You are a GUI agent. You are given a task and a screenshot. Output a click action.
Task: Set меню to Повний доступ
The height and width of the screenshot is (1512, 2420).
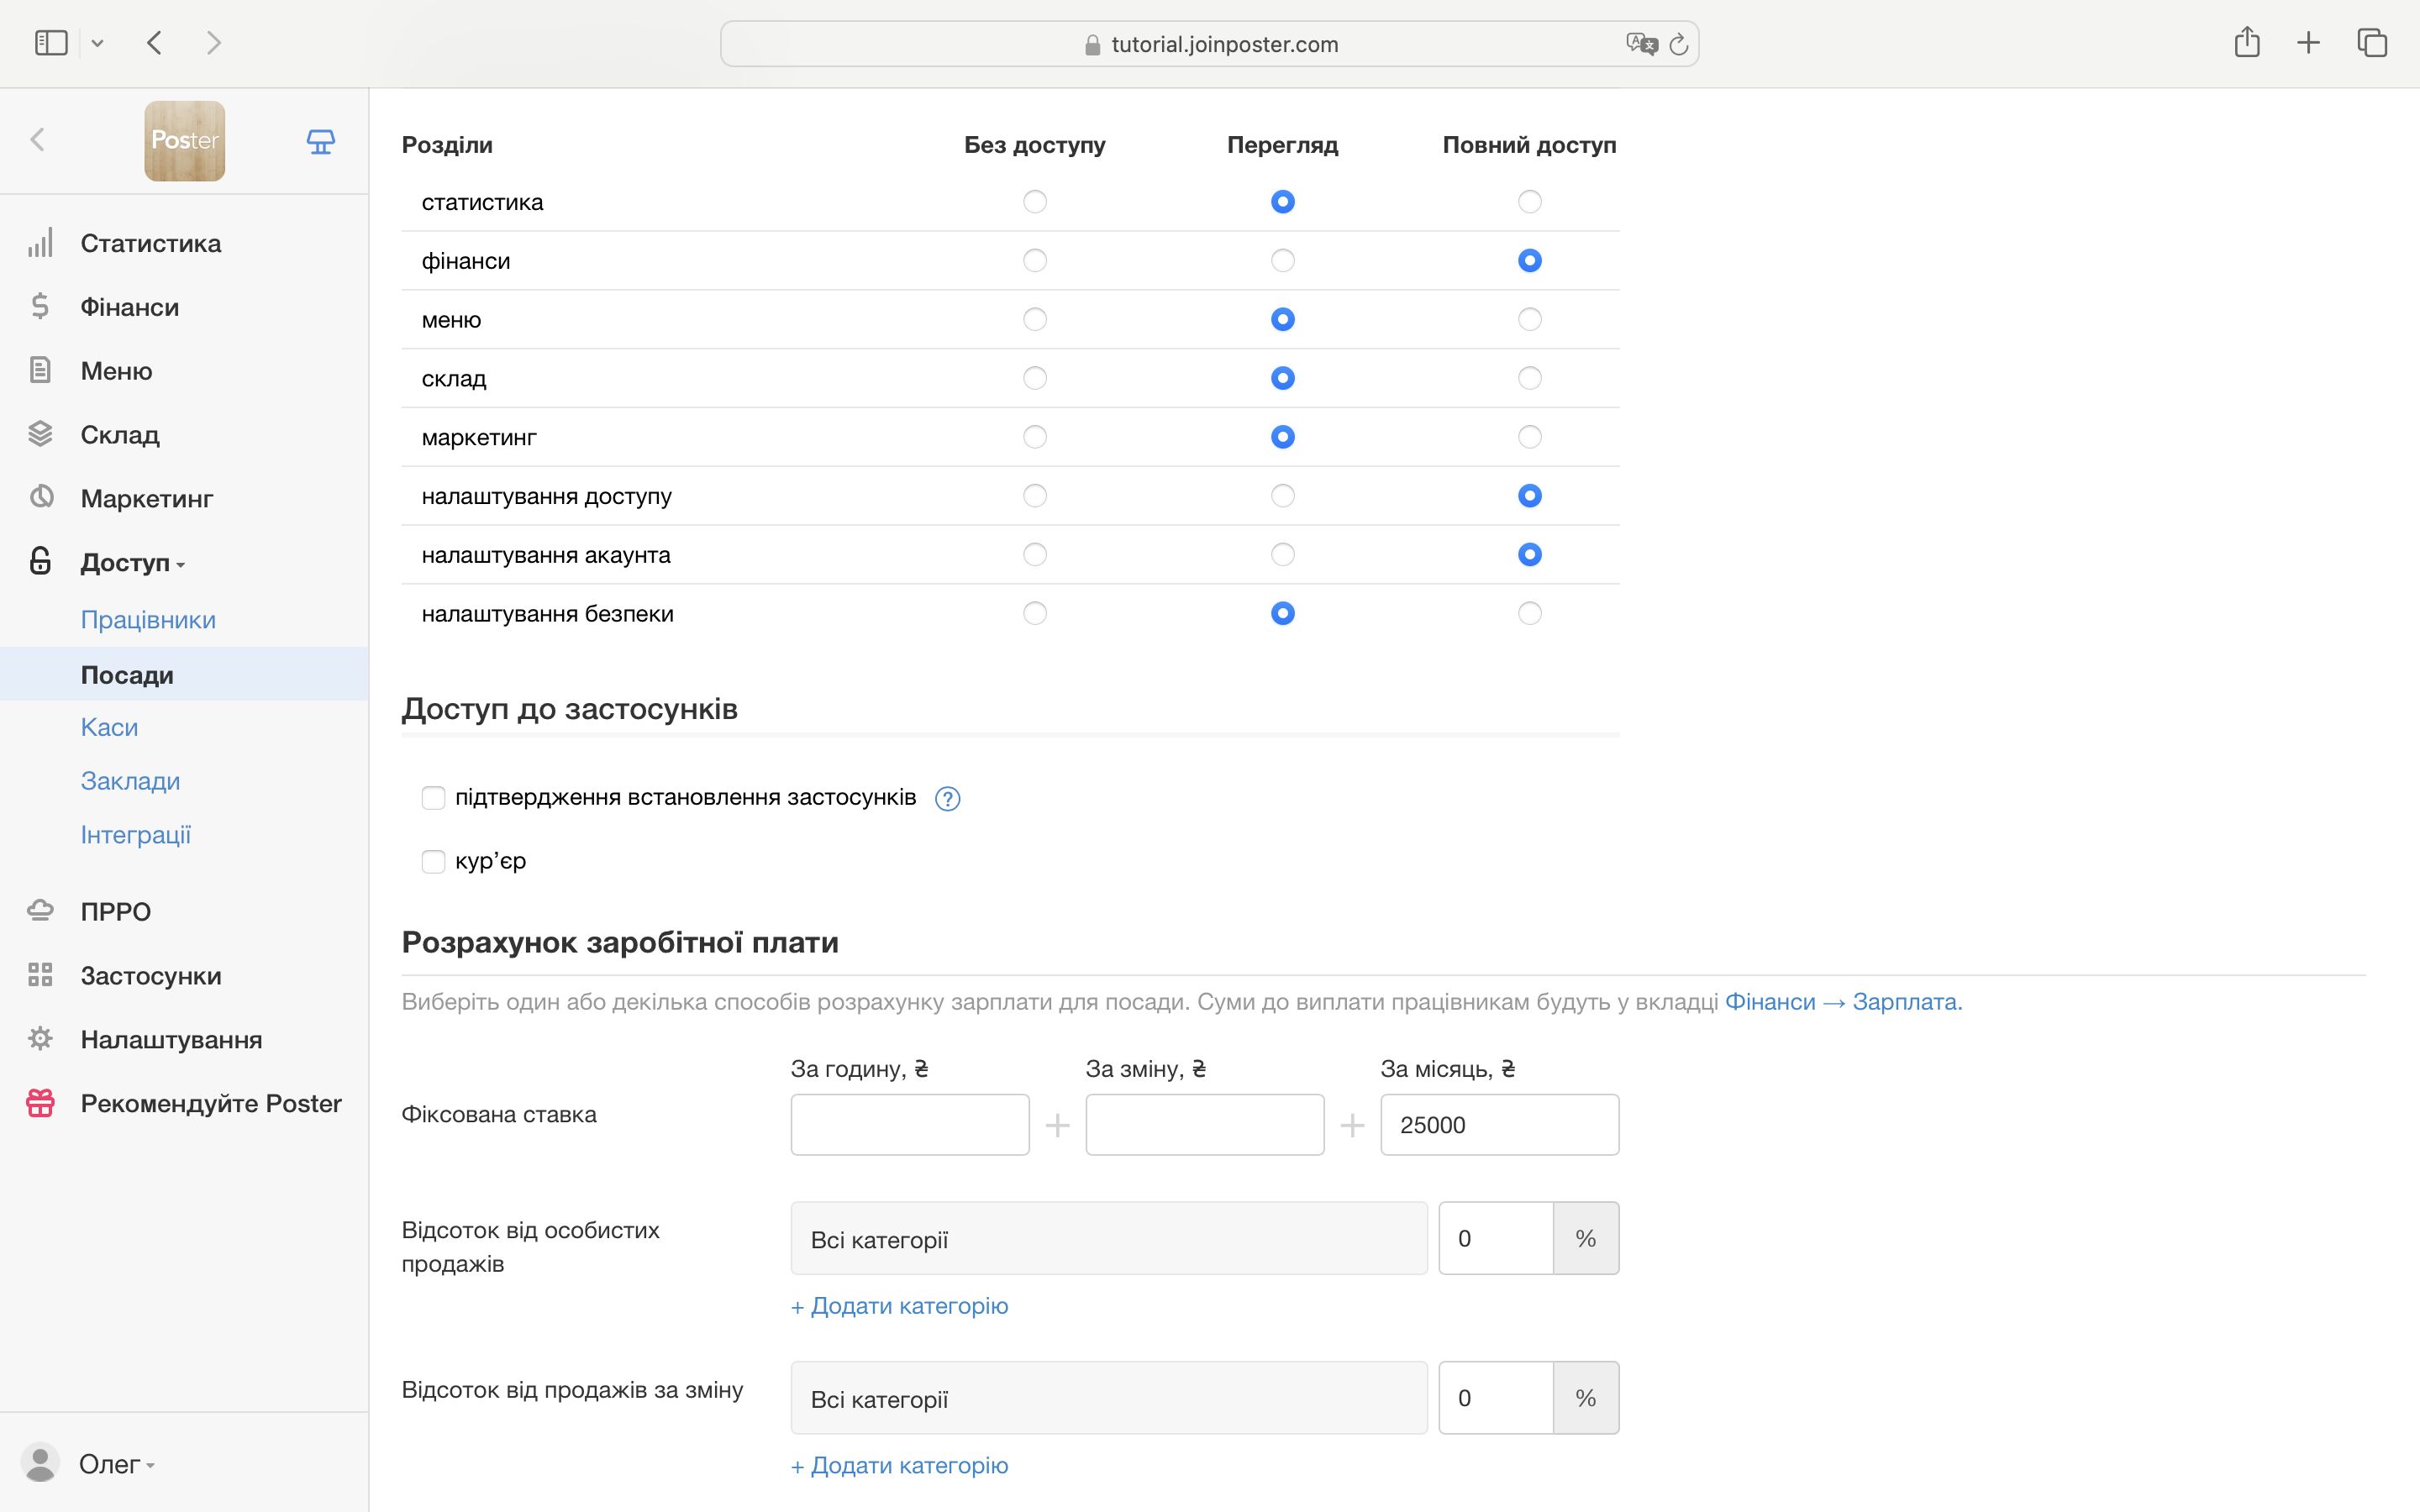[1529, 320]
